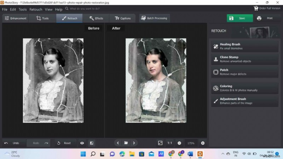Go to the previous photo arrow

118,143
